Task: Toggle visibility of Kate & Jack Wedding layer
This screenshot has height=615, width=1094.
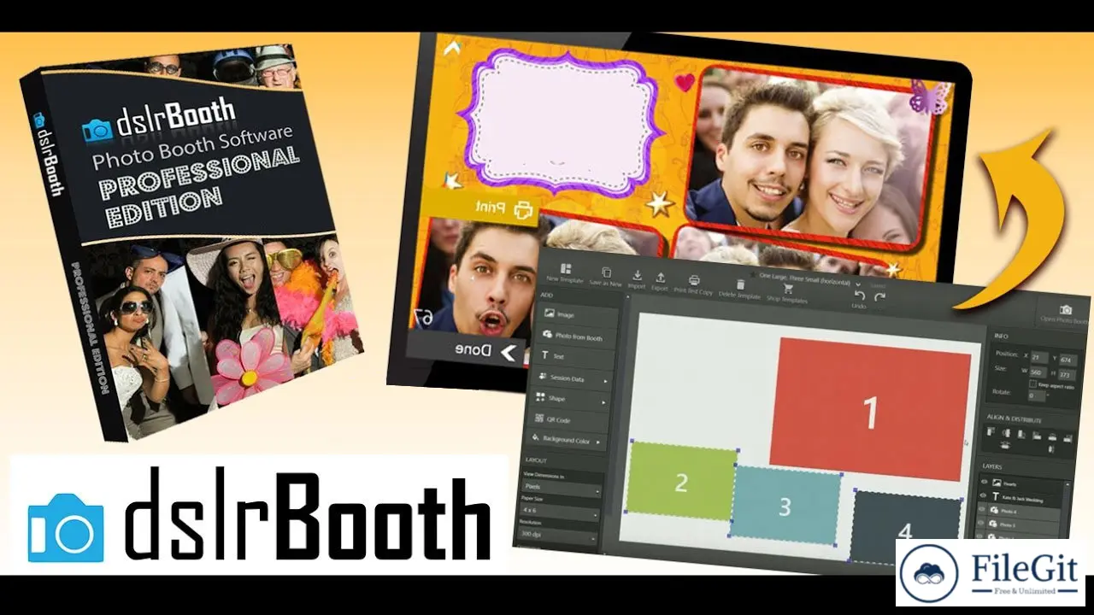Action: point(984,495)
